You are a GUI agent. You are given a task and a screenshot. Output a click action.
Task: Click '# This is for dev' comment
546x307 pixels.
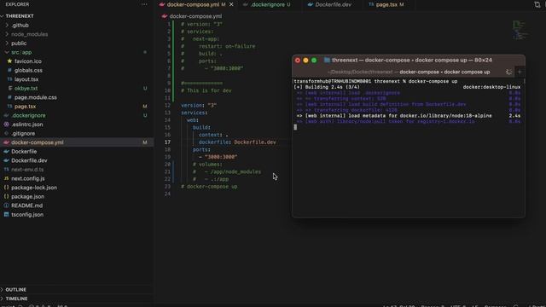pyautogui.click(x=206, y=90)
